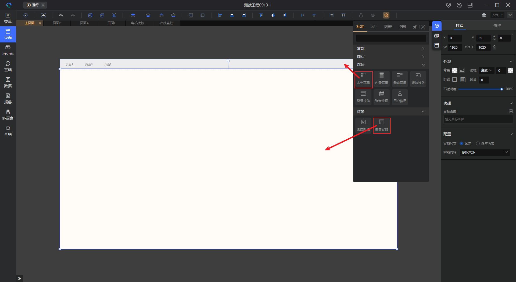This screenshot has width=516, height=282.
Task: Switch to the 运行 component panel tab
Action: pyautogui.click(x=374, y=27)
